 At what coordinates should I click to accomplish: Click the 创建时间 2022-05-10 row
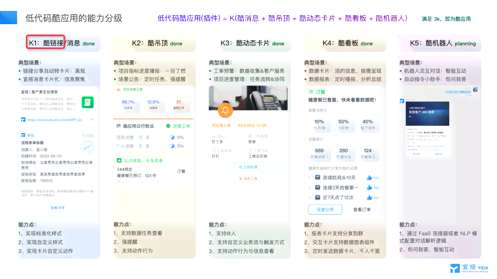[41, 156]
